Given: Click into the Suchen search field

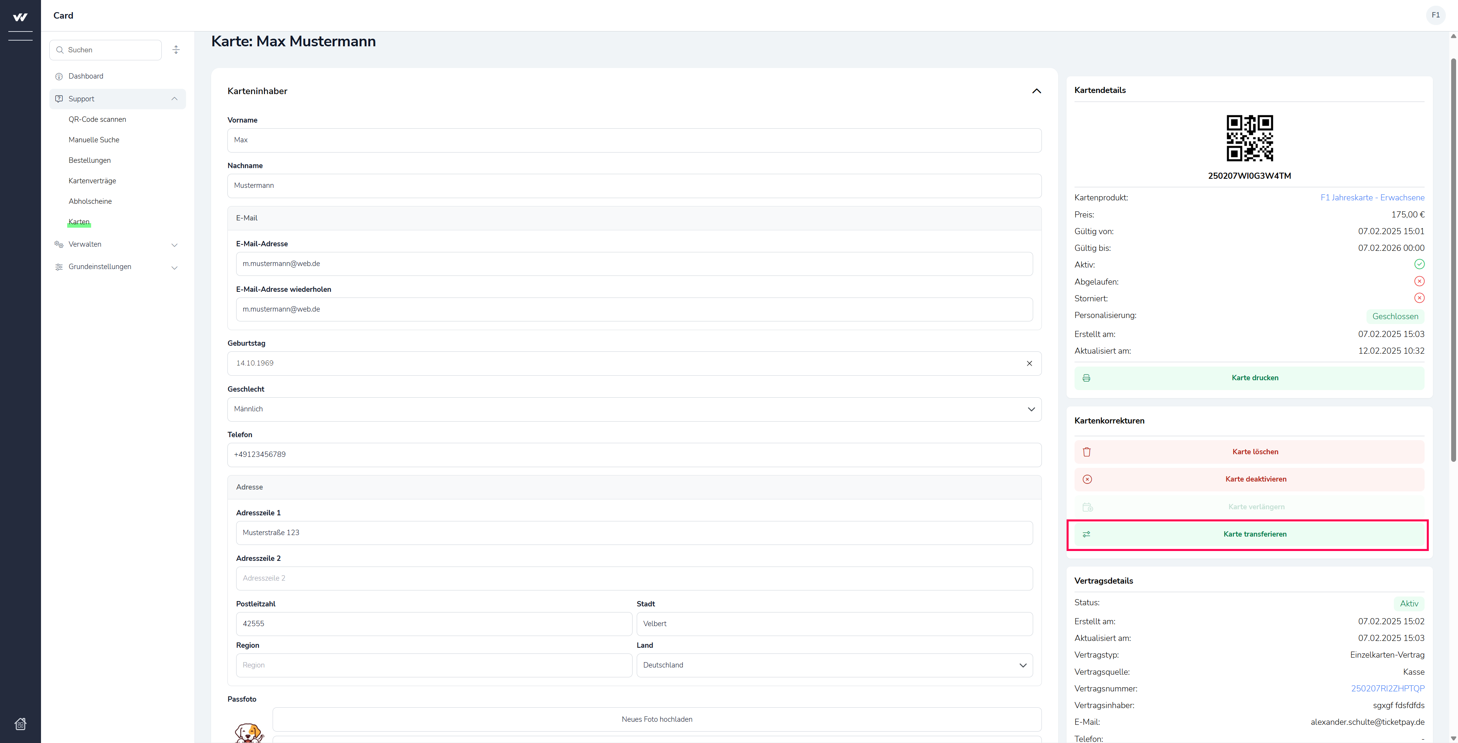Looking at the screenshot, I should (x=110, y=50).
